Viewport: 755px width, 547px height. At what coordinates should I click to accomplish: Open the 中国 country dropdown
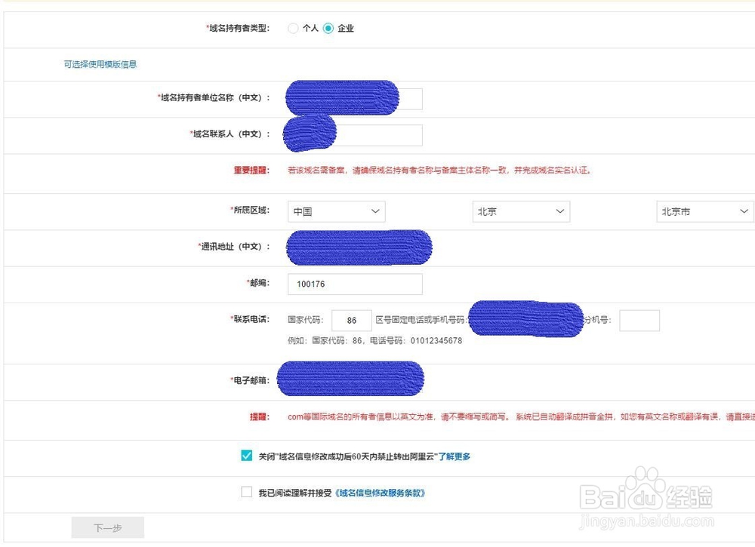(337, 211)
